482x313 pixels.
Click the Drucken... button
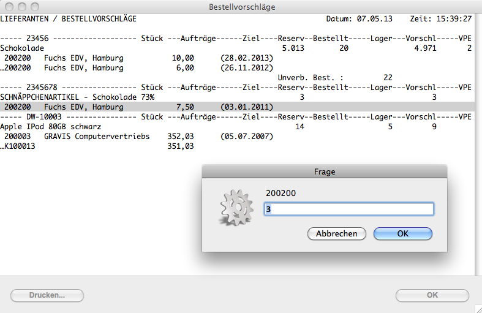pyautogui.click(x=47, y=295)
